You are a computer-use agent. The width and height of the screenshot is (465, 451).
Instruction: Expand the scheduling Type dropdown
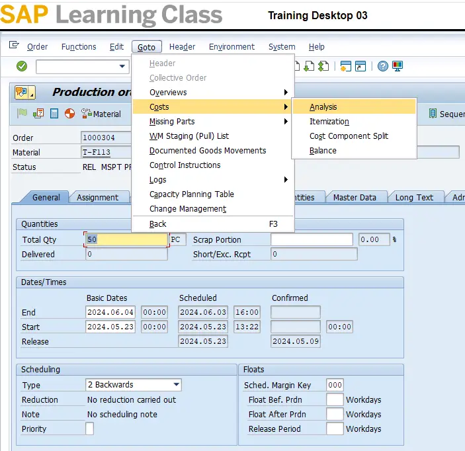click(176, 385)
